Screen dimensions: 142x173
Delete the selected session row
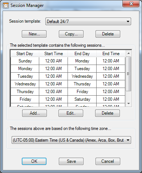107,113
